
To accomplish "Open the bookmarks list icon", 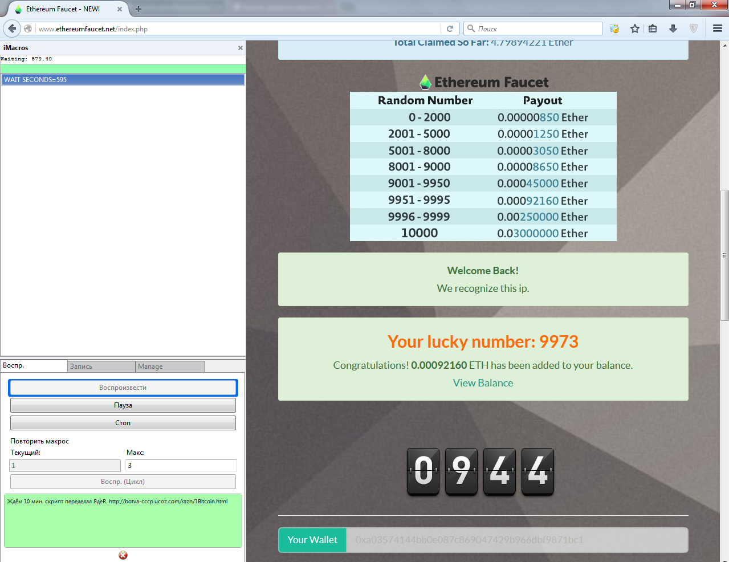I will tap(653, 28).
